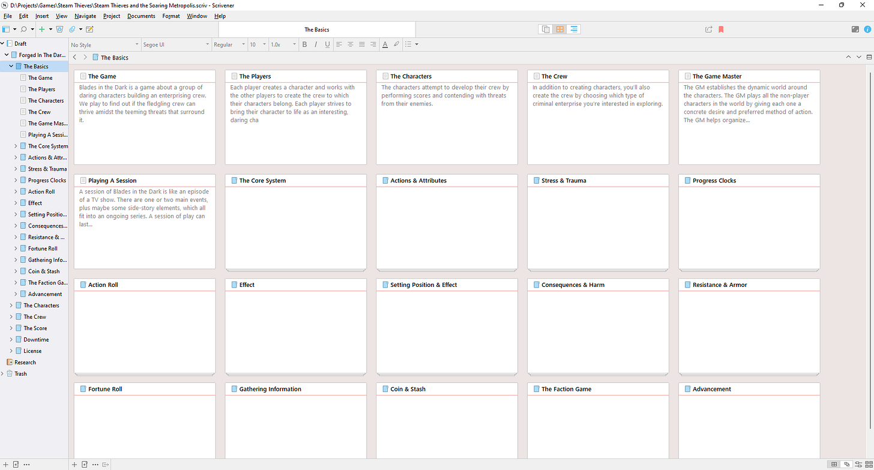Click the text color A button
The width and height of the screenshot is (874, 470).
pyautogui.click(x=385, y=44)
